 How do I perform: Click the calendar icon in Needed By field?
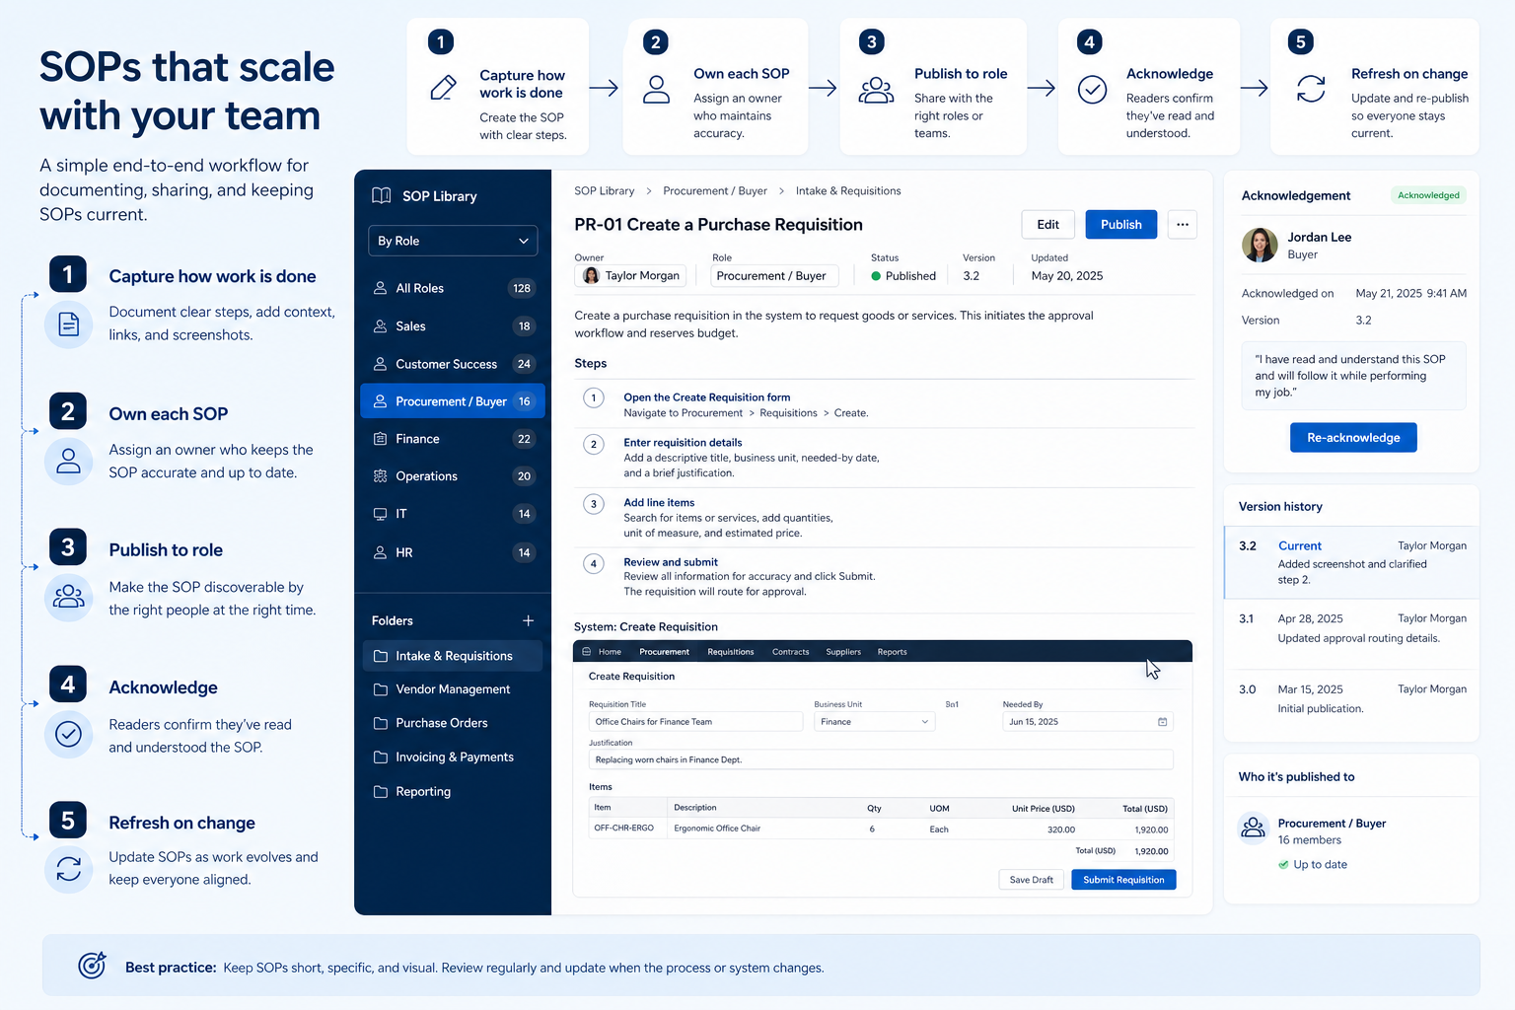(1162, 722)
